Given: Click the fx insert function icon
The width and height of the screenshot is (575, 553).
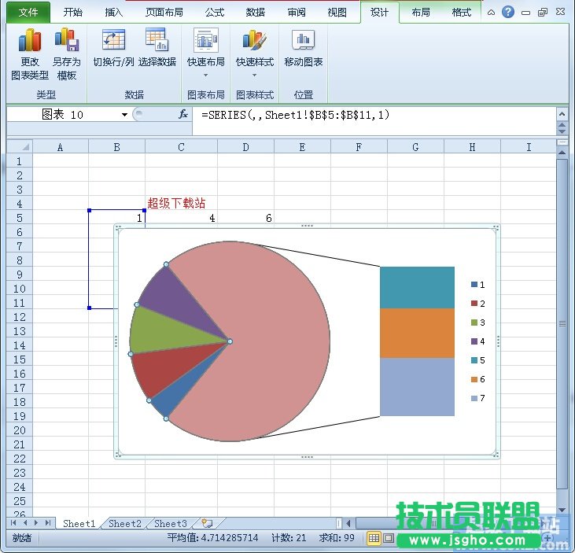Looking at the screenshot, I should (x=183, y=115).
